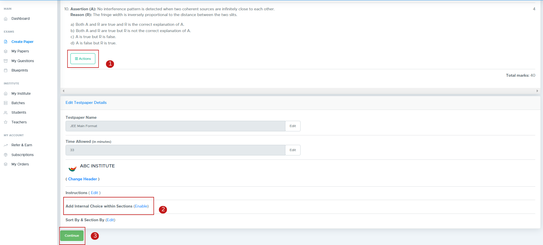Click the Dashboard home icon in sidebar
The height and width of the screenshot is (245, 543).
5,19
